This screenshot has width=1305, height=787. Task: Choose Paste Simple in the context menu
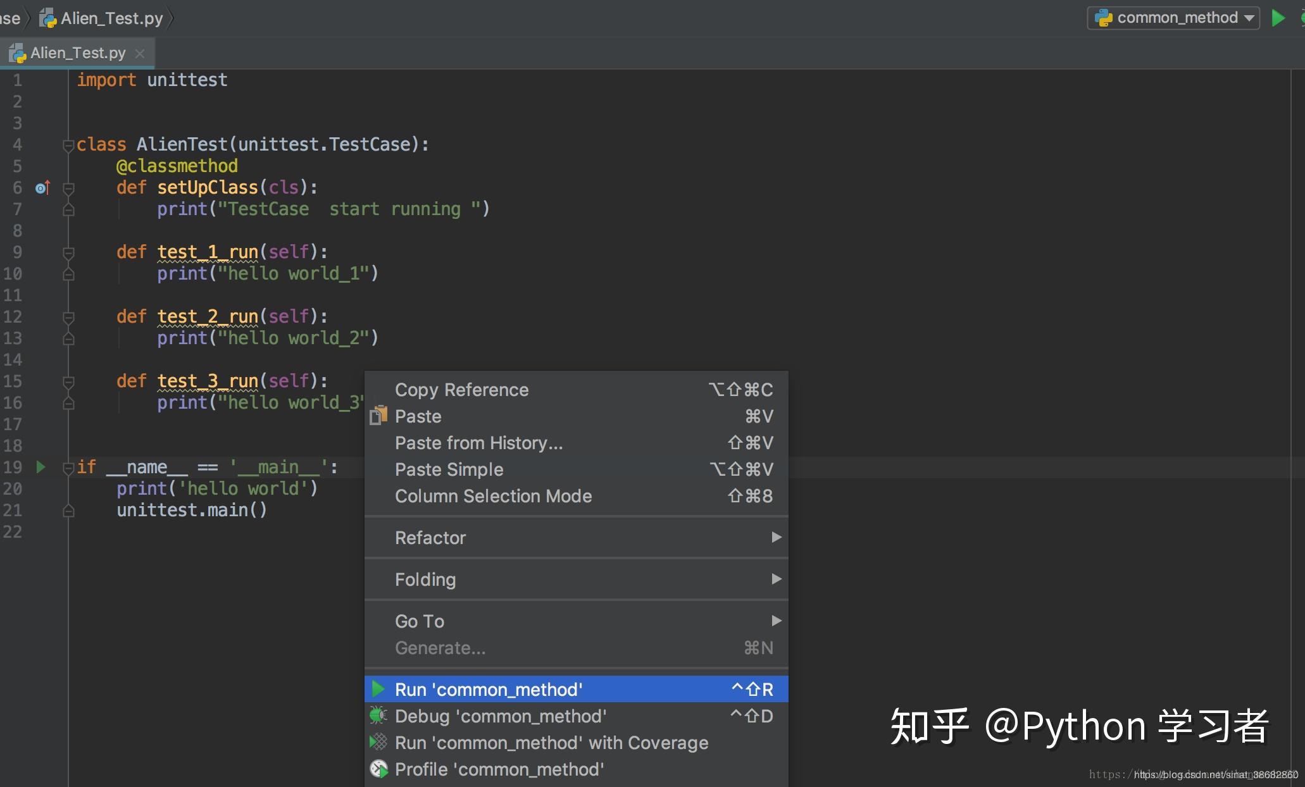(x=449, y=469)
